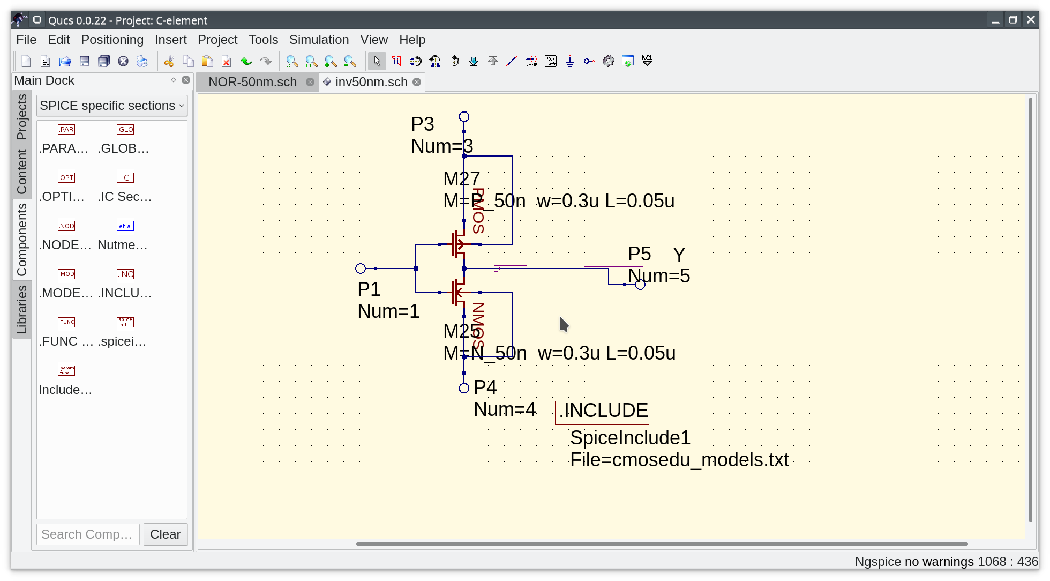Save all open documents
The width and height of the screenshot is (1050, 581).
click(x=103, y=61)
